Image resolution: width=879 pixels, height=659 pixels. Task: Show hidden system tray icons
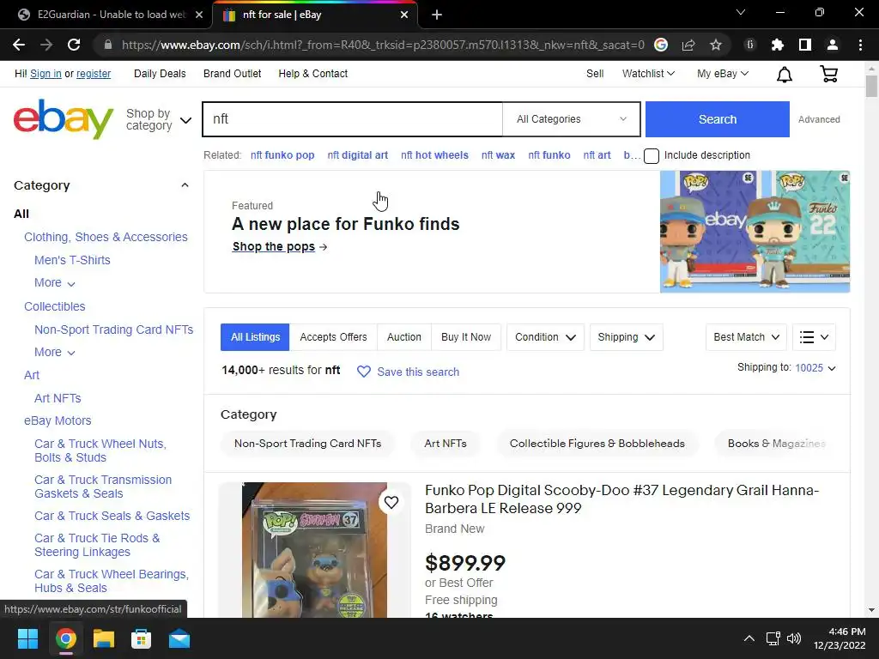coord(749,638)
